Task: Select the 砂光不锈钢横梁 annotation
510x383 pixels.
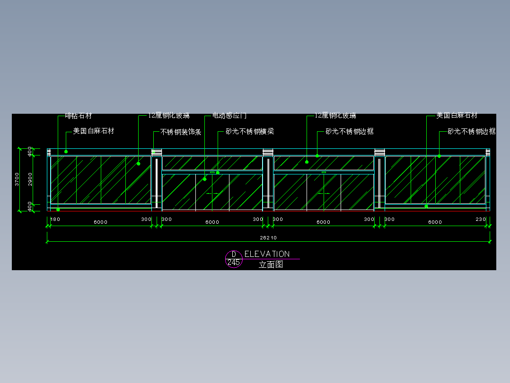Action: tap(250, 131)
